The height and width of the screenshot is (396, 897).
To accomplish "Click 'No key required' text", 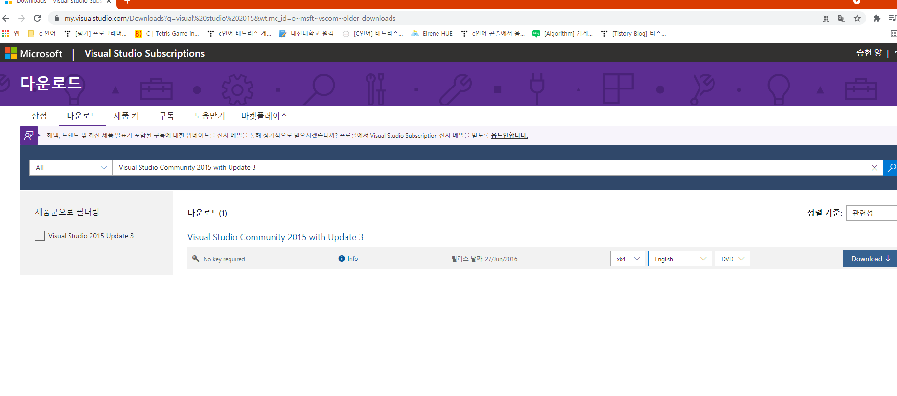I will click(x=224, y=259).
